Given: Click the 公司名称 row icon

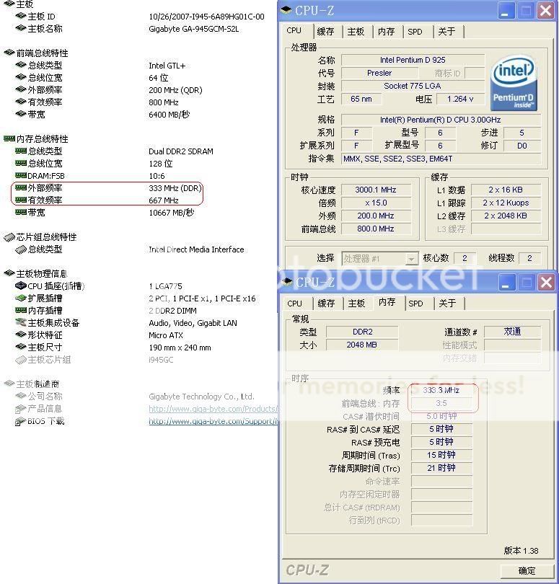Looking at the screenshot, I should click(x=21, y=396).
